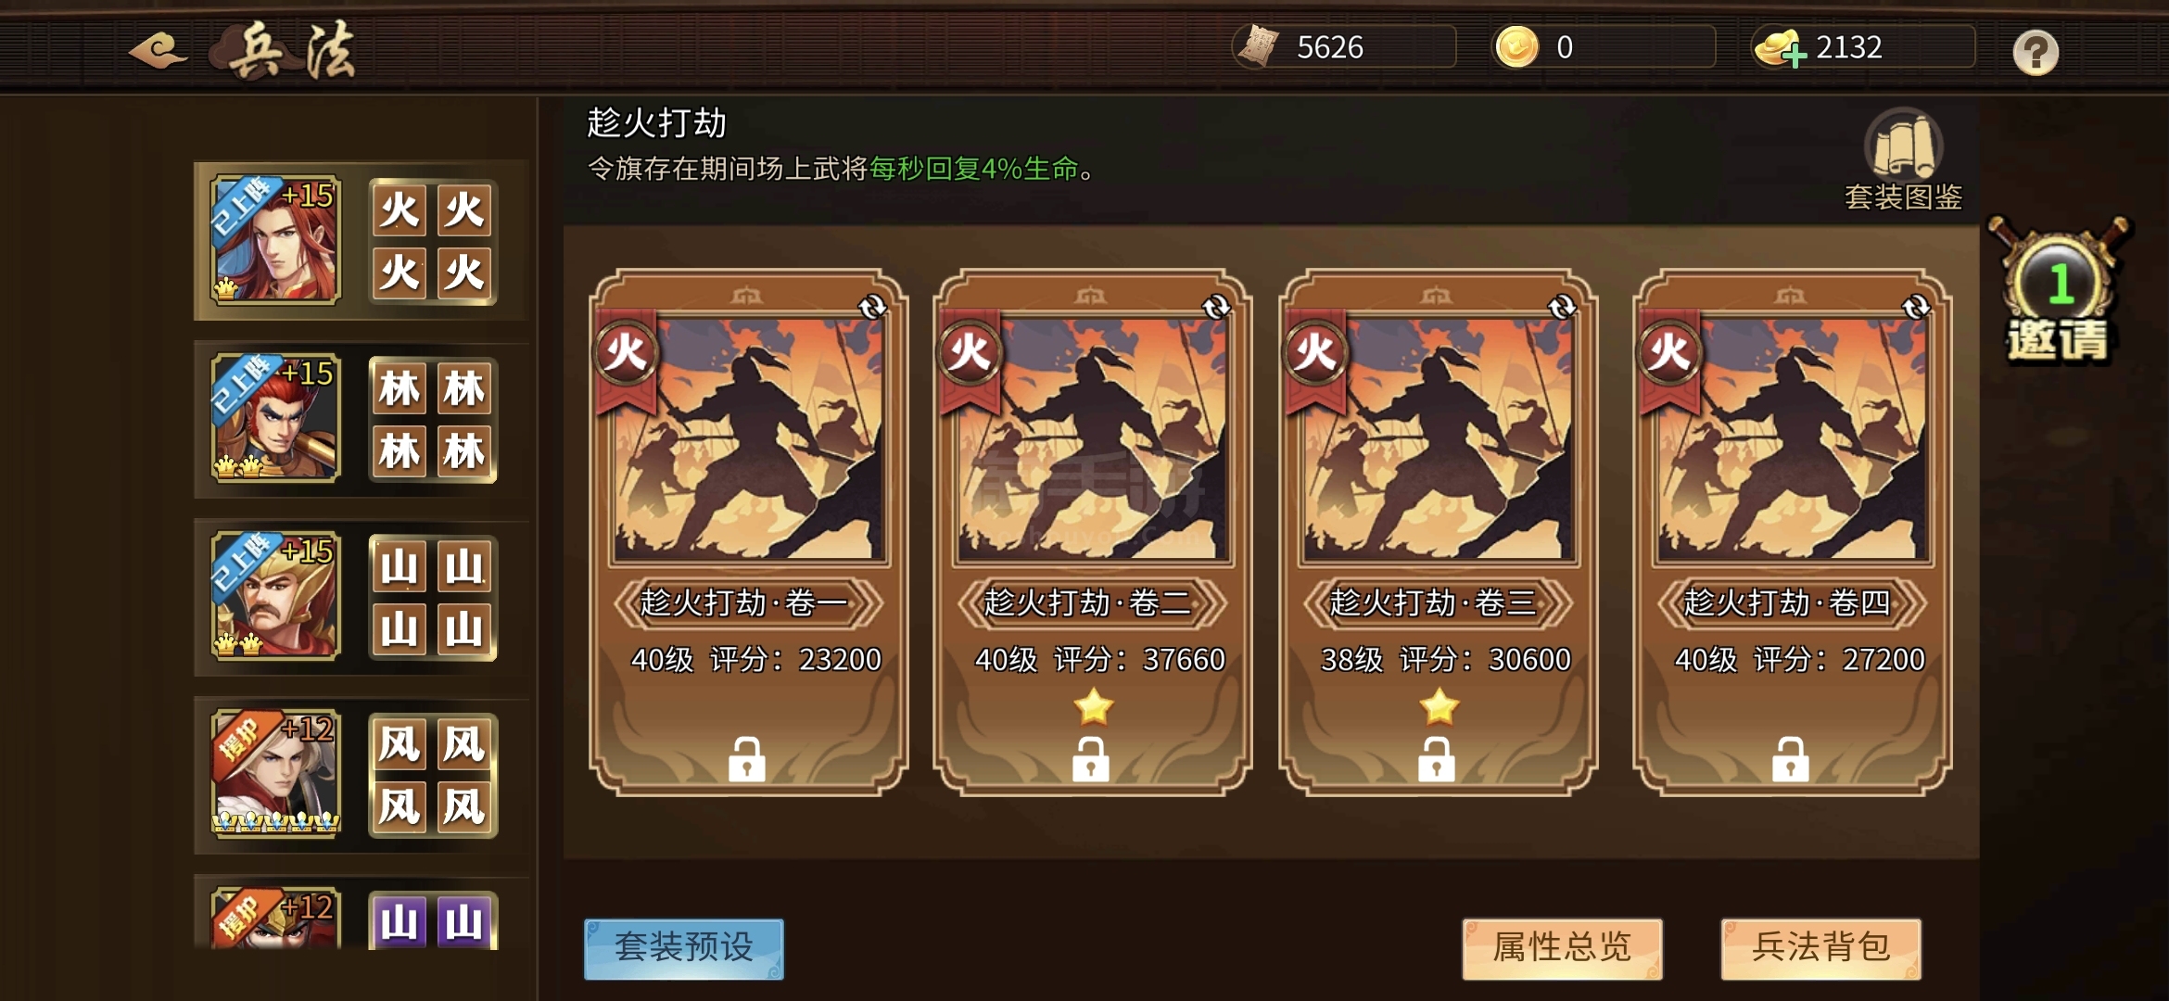Select the red-haired hero with 火 set
This screenshot has width=2169, height=1001.
275,240
